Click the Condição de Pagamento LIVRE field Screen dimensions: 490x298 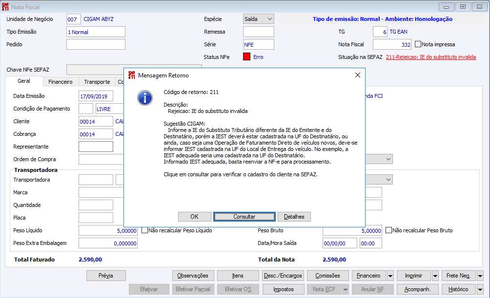point(110,109)
